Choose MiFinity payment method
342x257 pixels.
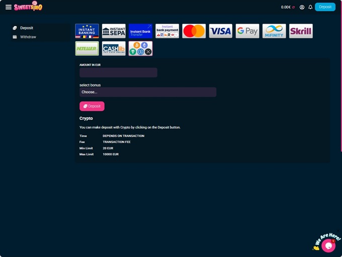(x=274, y=31)
